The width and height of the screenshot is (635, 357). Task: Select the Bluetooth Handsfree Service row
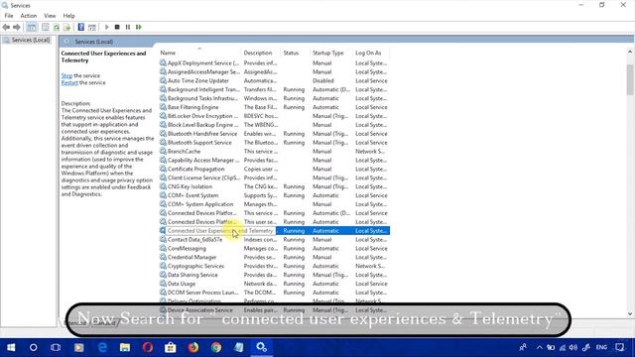tap(274, 134)
